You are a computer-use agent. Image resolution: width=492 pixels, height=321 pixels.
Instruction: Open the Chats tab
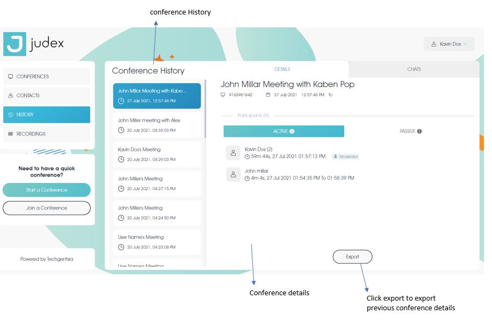(x=413, y=69)
